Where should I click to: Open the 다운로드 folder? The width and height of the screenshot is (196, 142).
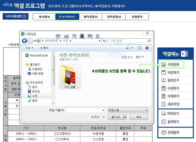point(35,69)
